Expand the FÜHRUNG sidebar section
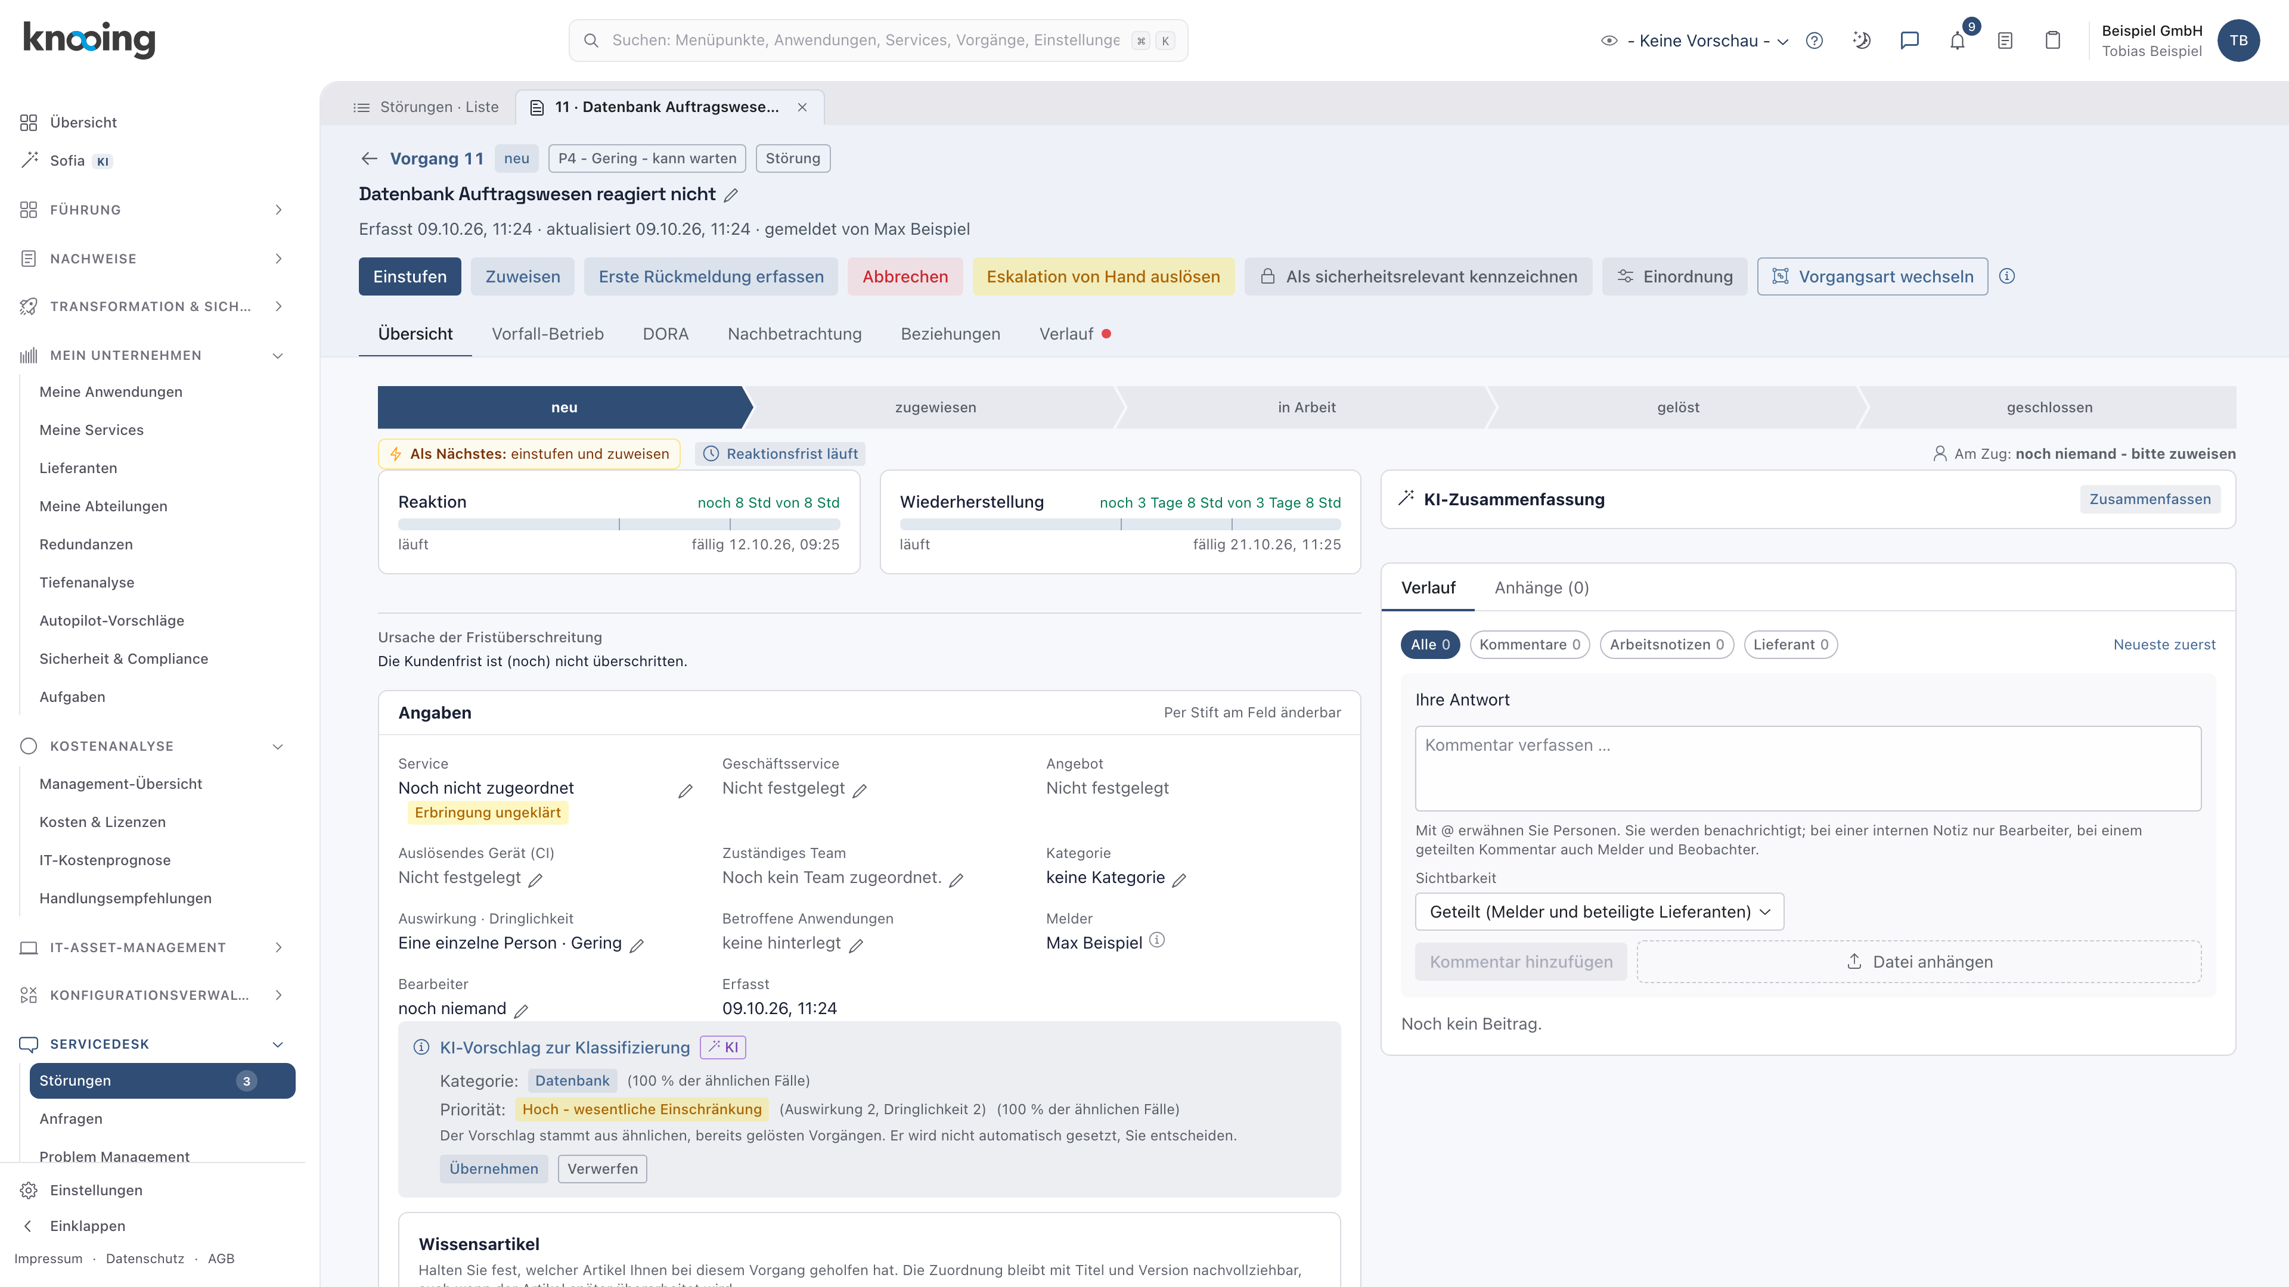 click(x=152, y=210)
